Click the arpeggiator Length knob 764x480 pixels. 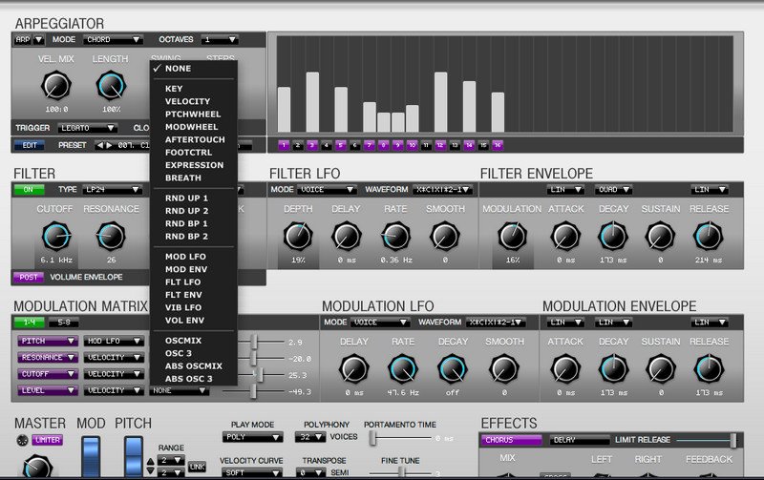click(x=111, y=87)
